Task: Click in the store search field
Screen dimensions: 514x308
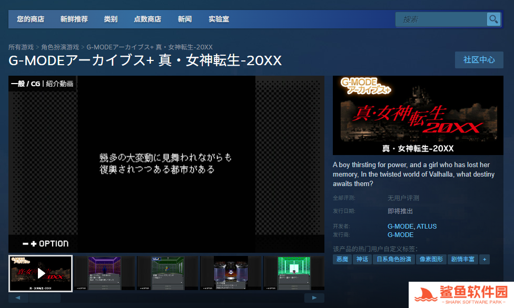Action: 441,19
